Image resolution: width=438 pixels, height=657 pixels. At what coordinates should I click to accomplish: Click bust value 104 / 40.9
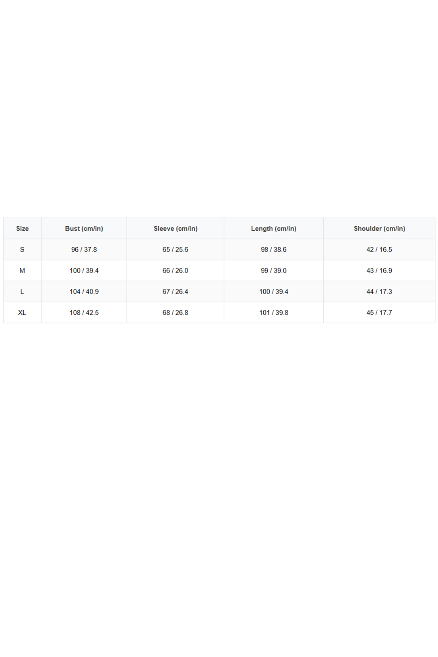tap(84, 291)
